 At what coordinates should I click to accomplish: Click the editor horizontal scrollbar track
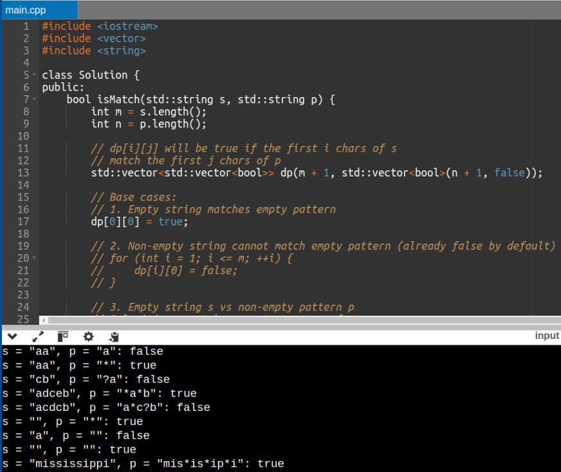pyautogui.click(x=304, y=320)
